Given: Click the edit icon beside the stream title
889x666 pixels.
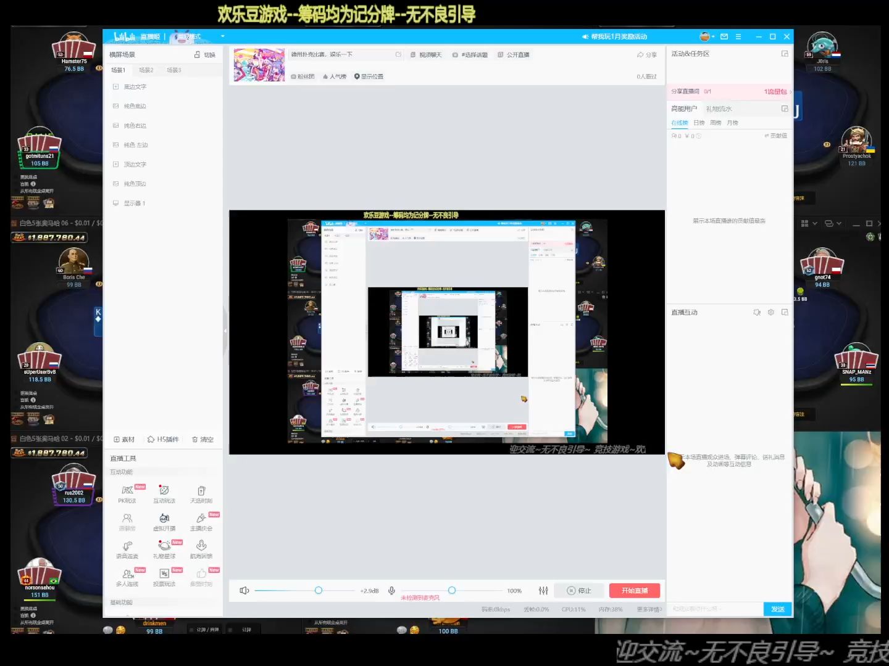Looking at the screenshot, I should (398, 54).
